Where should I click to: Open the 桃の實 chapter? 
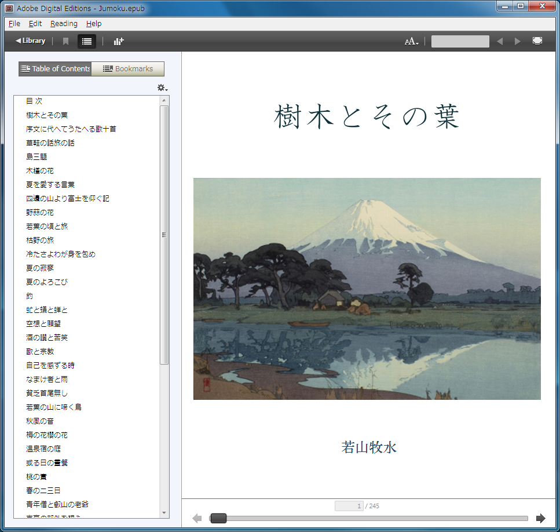36,478
